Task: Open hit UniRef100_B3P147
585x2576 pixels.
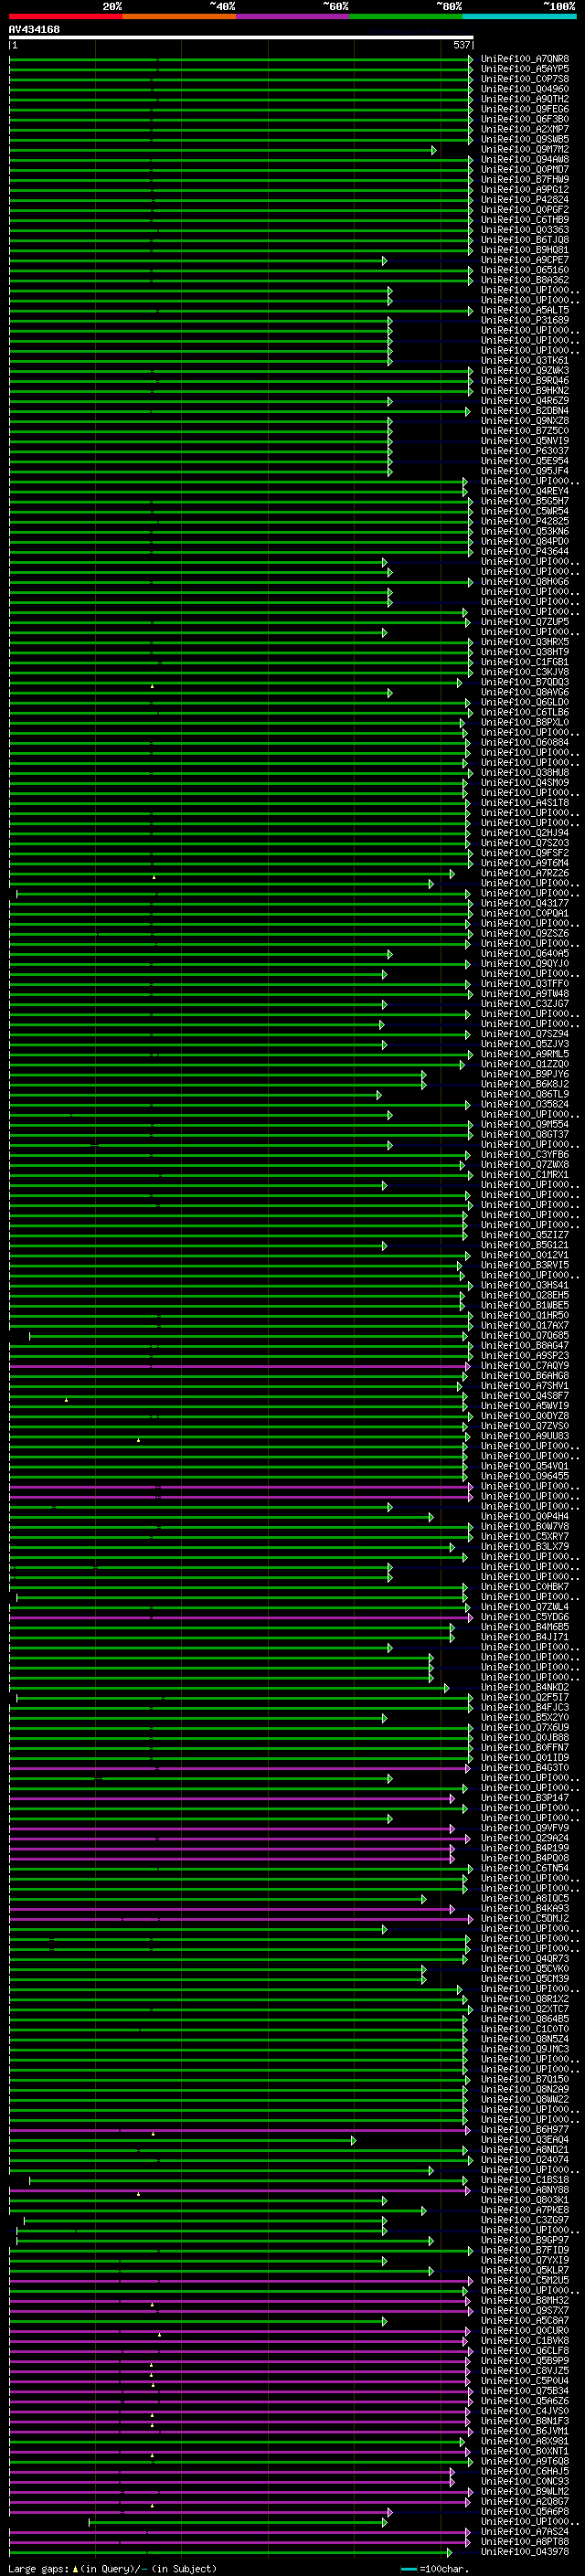Action: point(525,1798)
